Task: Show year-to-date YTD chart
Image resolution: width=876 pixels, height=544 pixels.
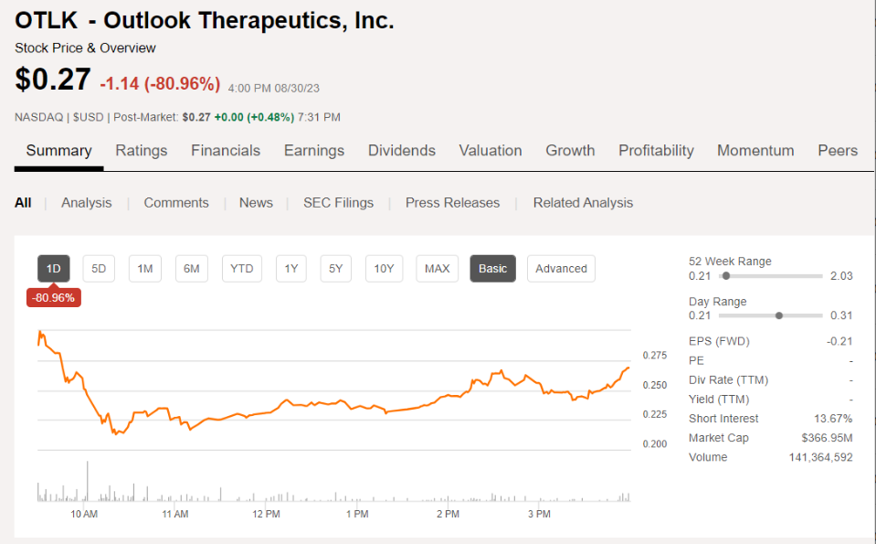Action: click(241, 268)
